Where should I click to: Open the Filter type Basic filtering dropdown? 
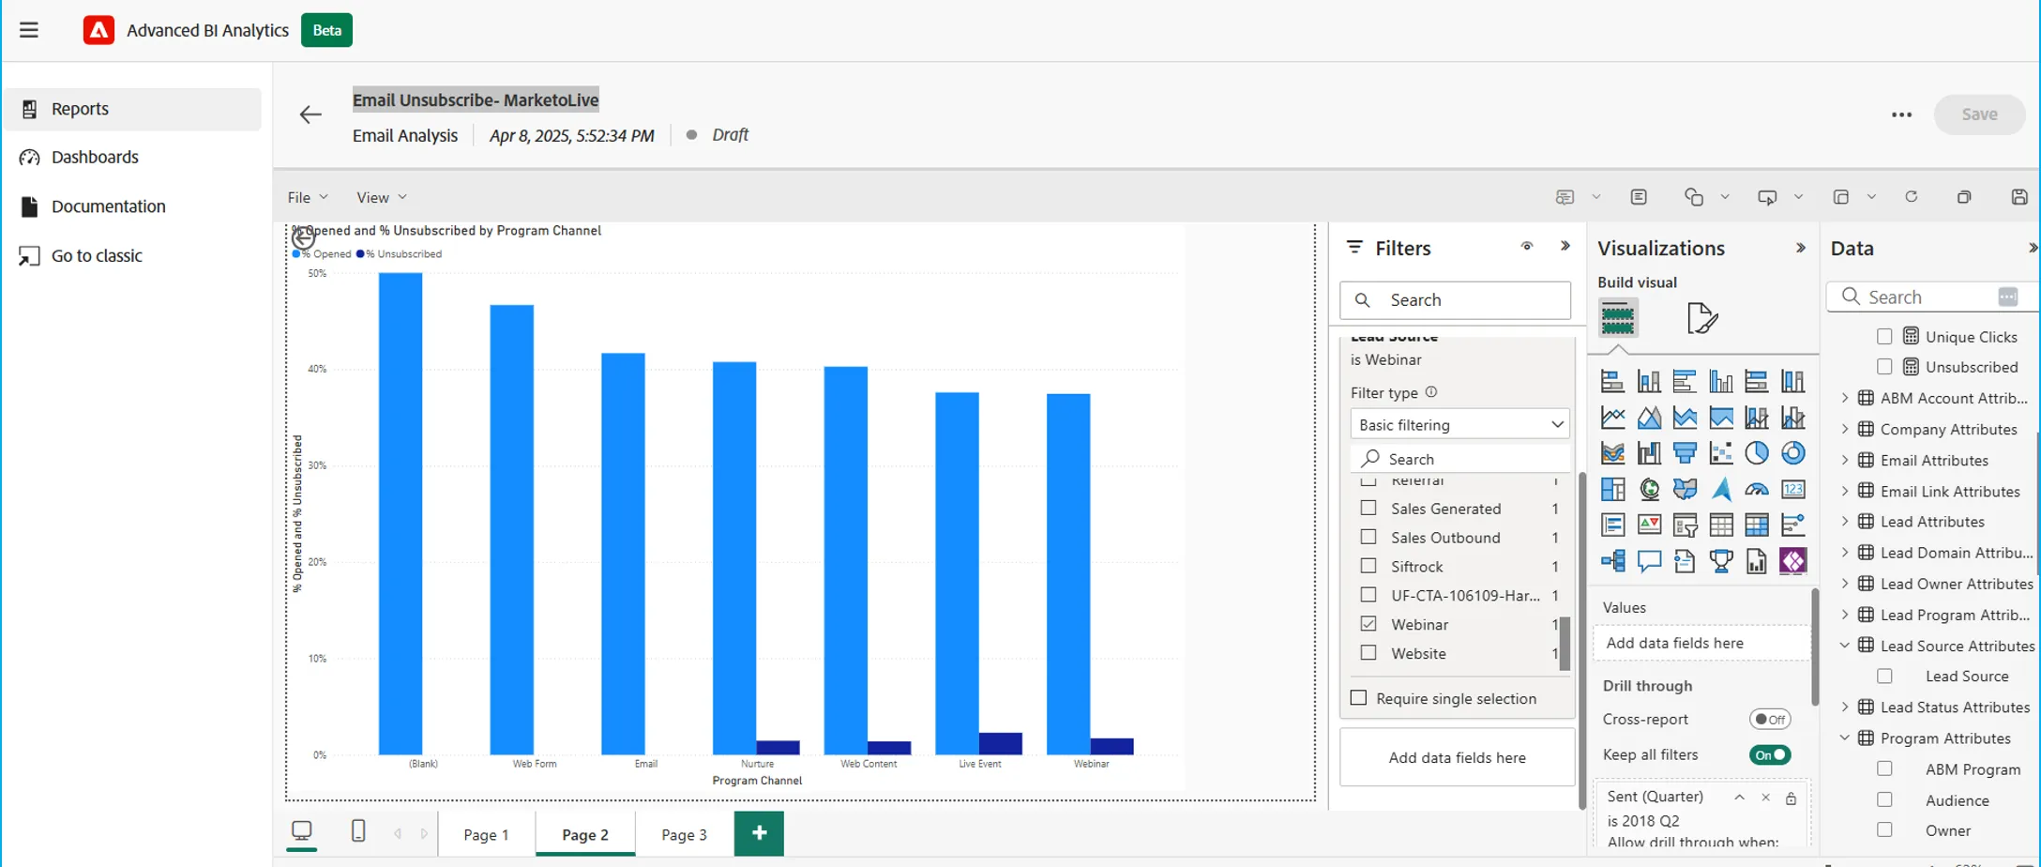tap(1459, 424)
